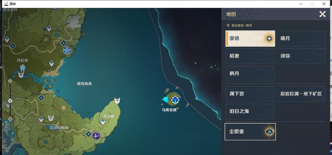The height and width of the screenshot is (155, 332).
Task: Select domain icon beside Electro Hypostasis
Action: 88,134
